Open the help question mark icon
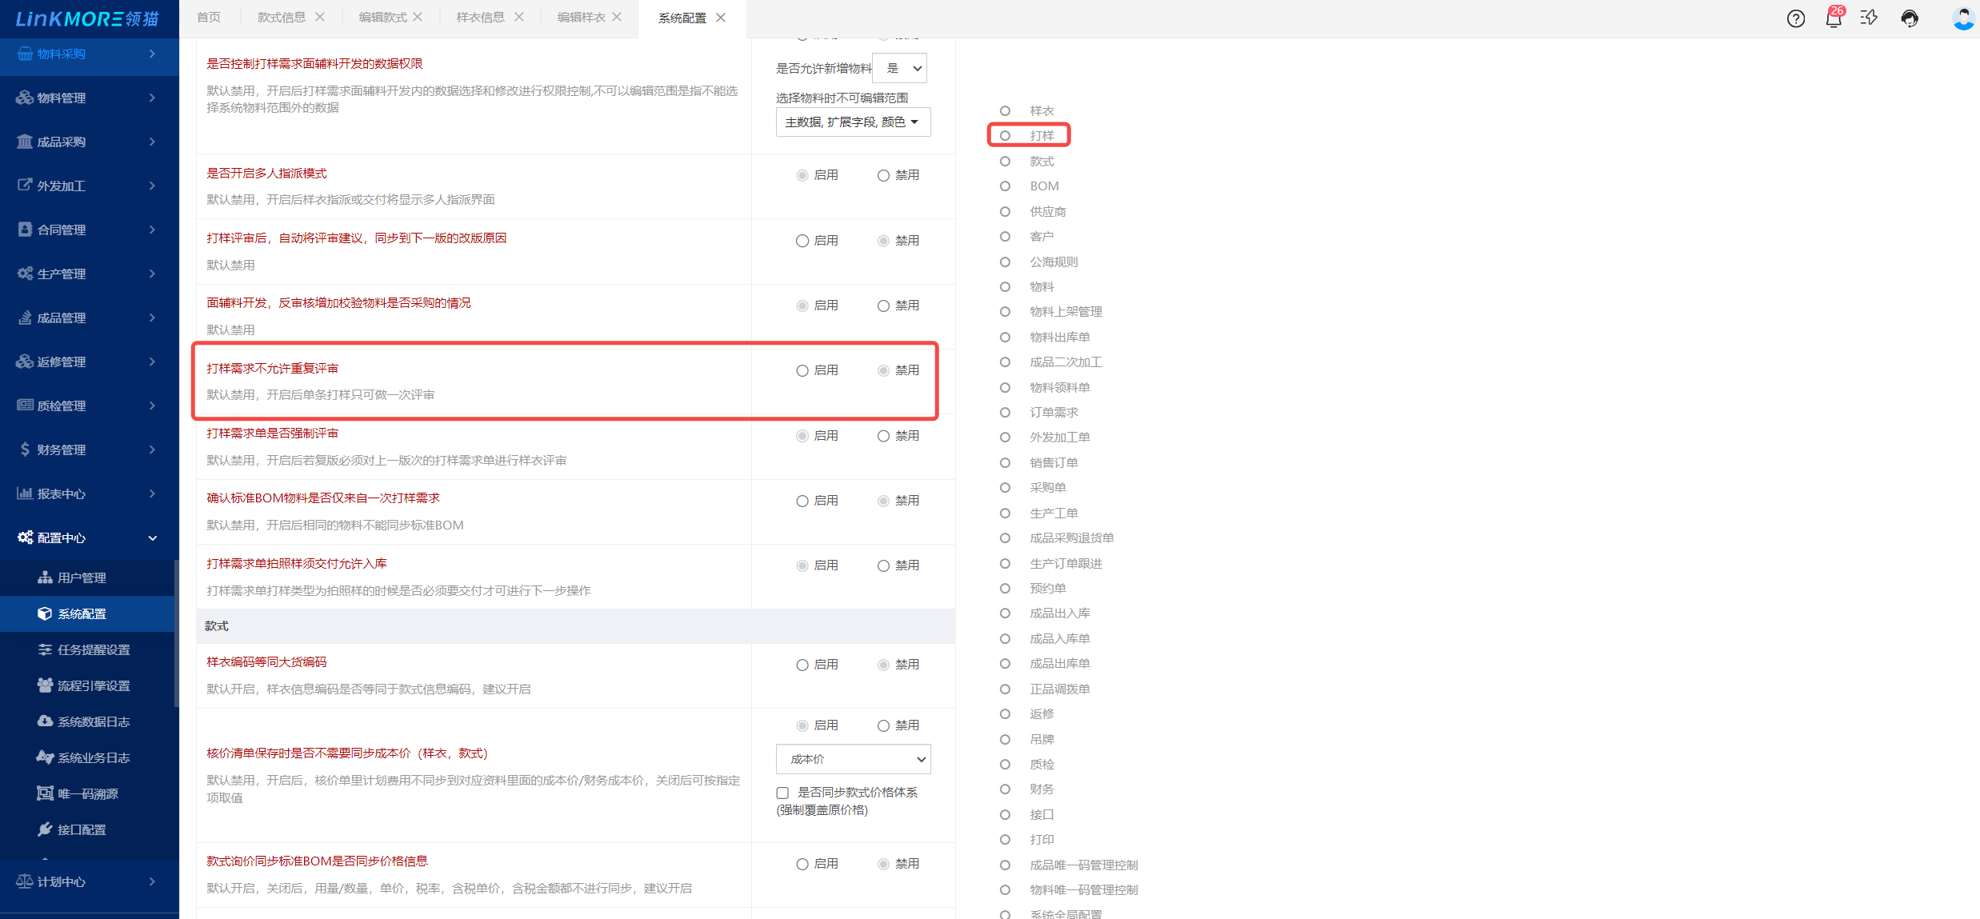Viewport: 1980px width, 919px height. (x=1796, y=18)
